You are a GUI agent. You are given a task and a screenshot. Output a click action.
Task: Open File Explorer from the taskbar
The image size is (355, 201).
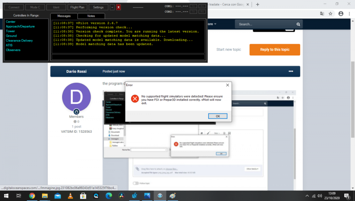[45, 196]
